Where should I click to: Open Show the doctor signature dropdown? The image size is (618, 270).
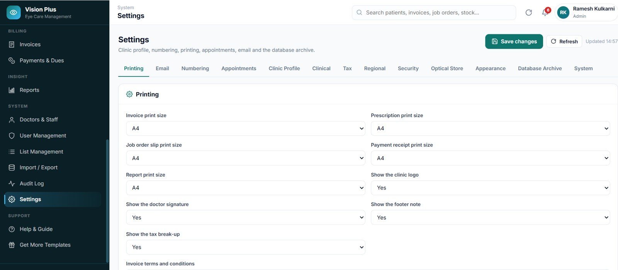[245, 218]
